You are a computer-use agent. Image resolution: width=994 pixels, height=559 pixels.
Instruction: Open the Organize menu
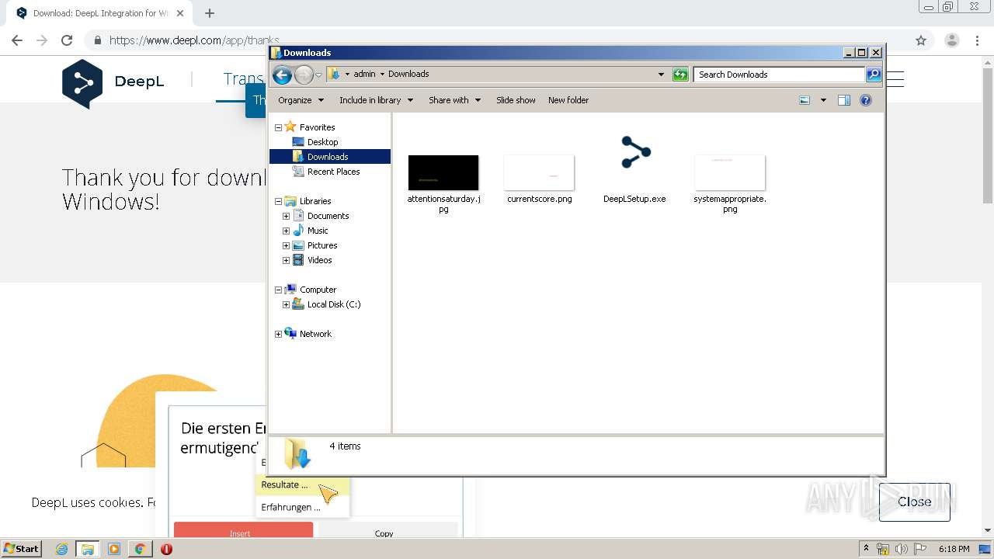(300, 100)
